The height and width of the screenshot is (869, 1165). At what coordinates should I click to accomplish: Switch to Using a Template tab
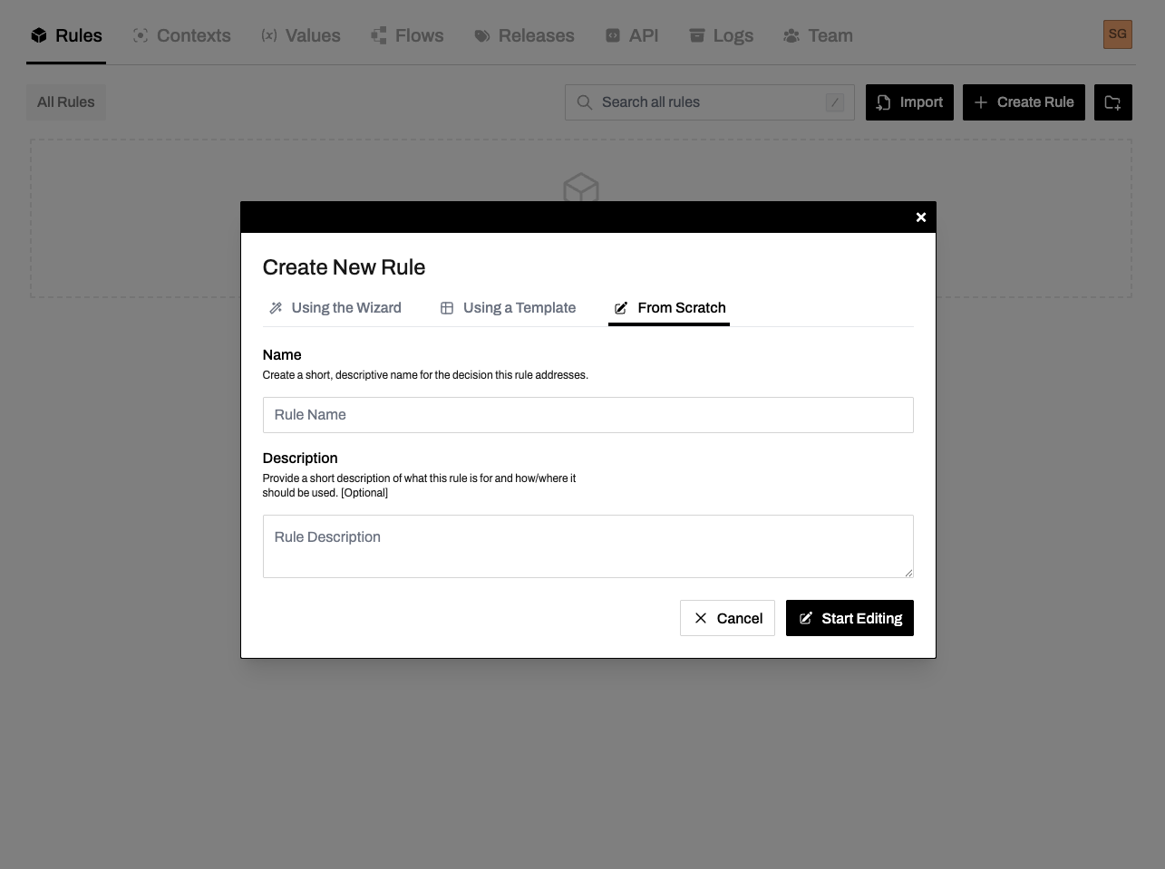[x=508, y=308]
